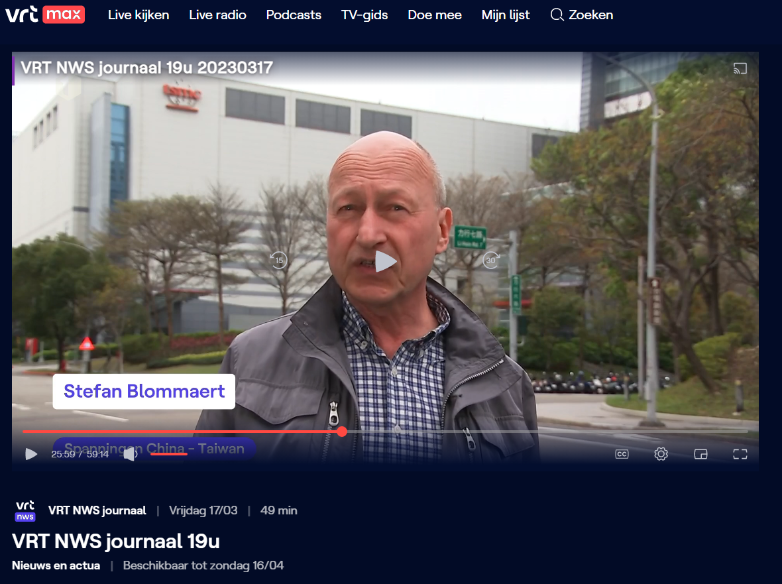782x584 pixels.
Task: Click the VRT MAX logo
Action: [45, 15]
